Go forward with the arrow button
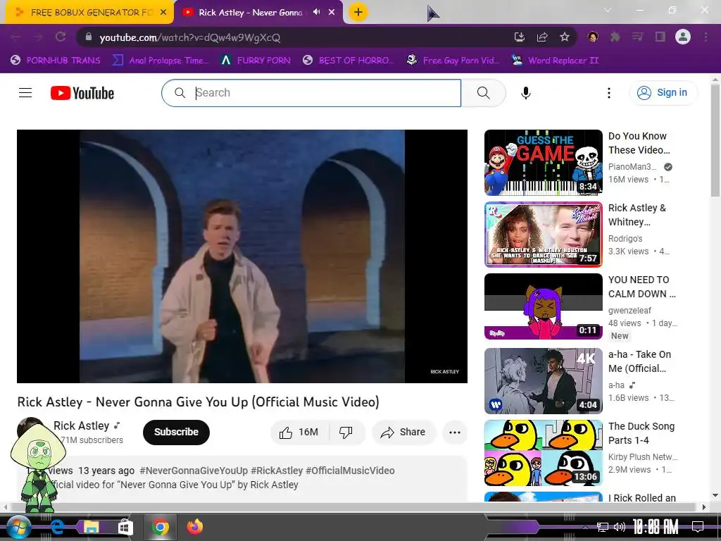The width and height of the screenshot is (721, 541). [x=38, y=37]
